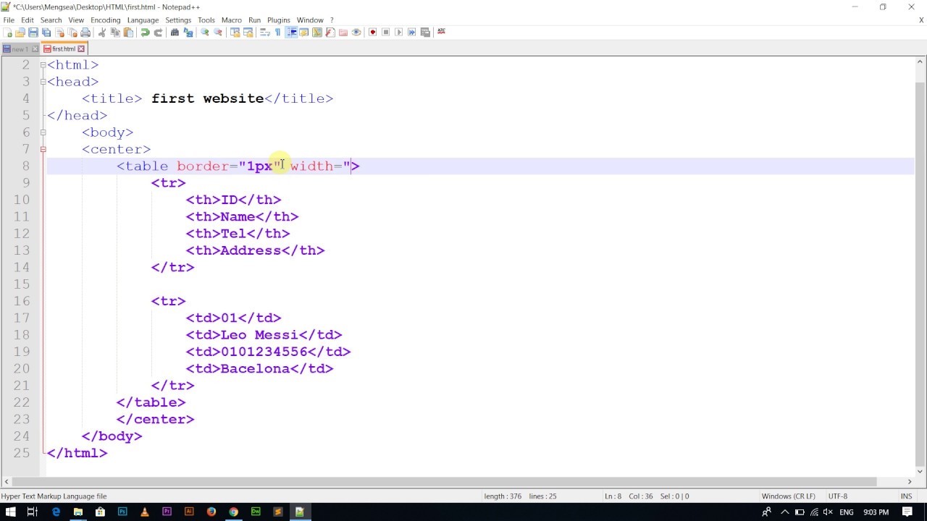Collapse the center fold marker line 7

[x=43, y=149]
